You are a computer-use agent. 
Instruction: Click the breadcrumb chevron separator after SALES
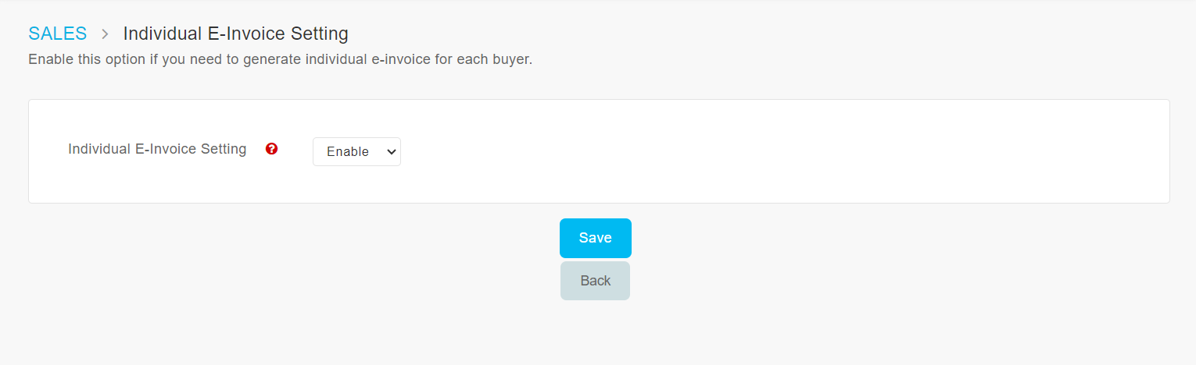click(105, 34)
